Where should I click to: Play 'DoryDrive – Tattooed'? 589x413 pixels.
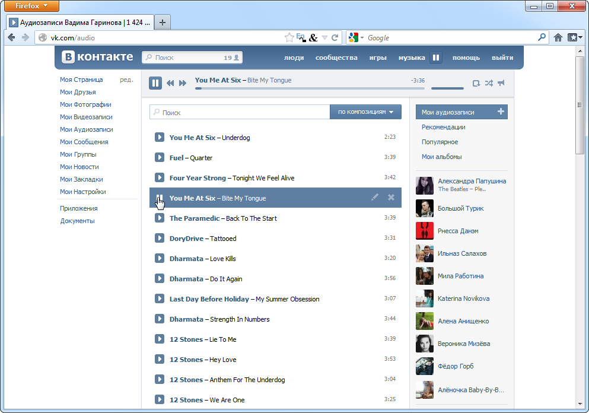tap(160, 238)
